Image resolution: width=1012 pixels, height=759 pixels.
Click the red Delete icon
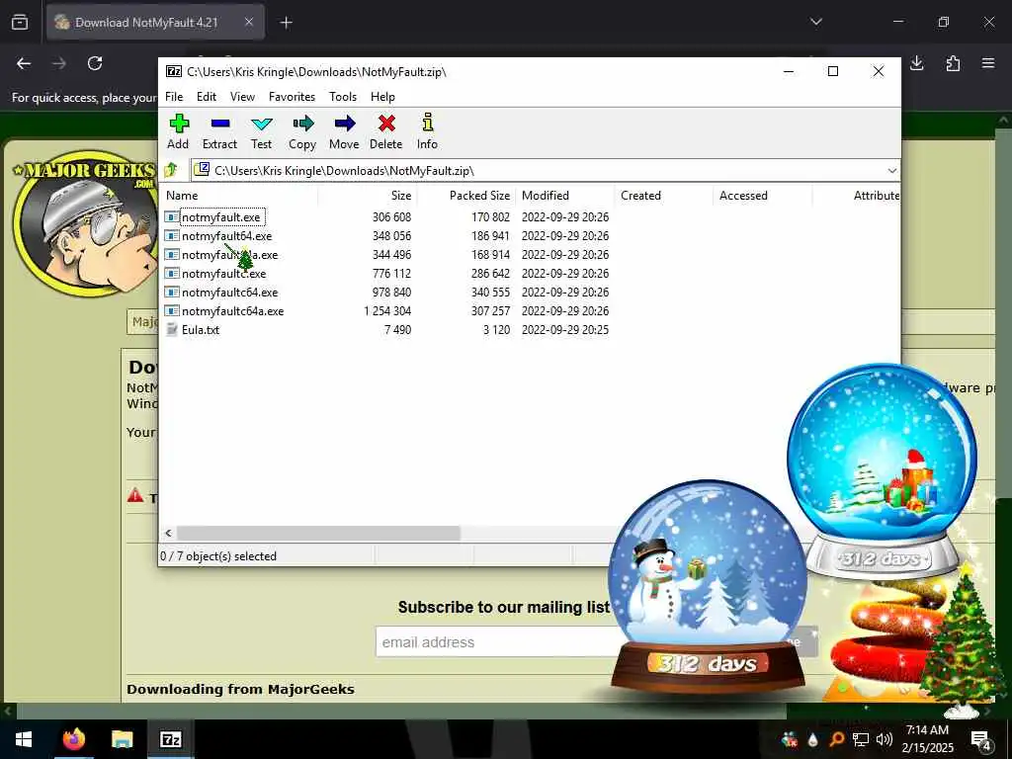point(386,132)
